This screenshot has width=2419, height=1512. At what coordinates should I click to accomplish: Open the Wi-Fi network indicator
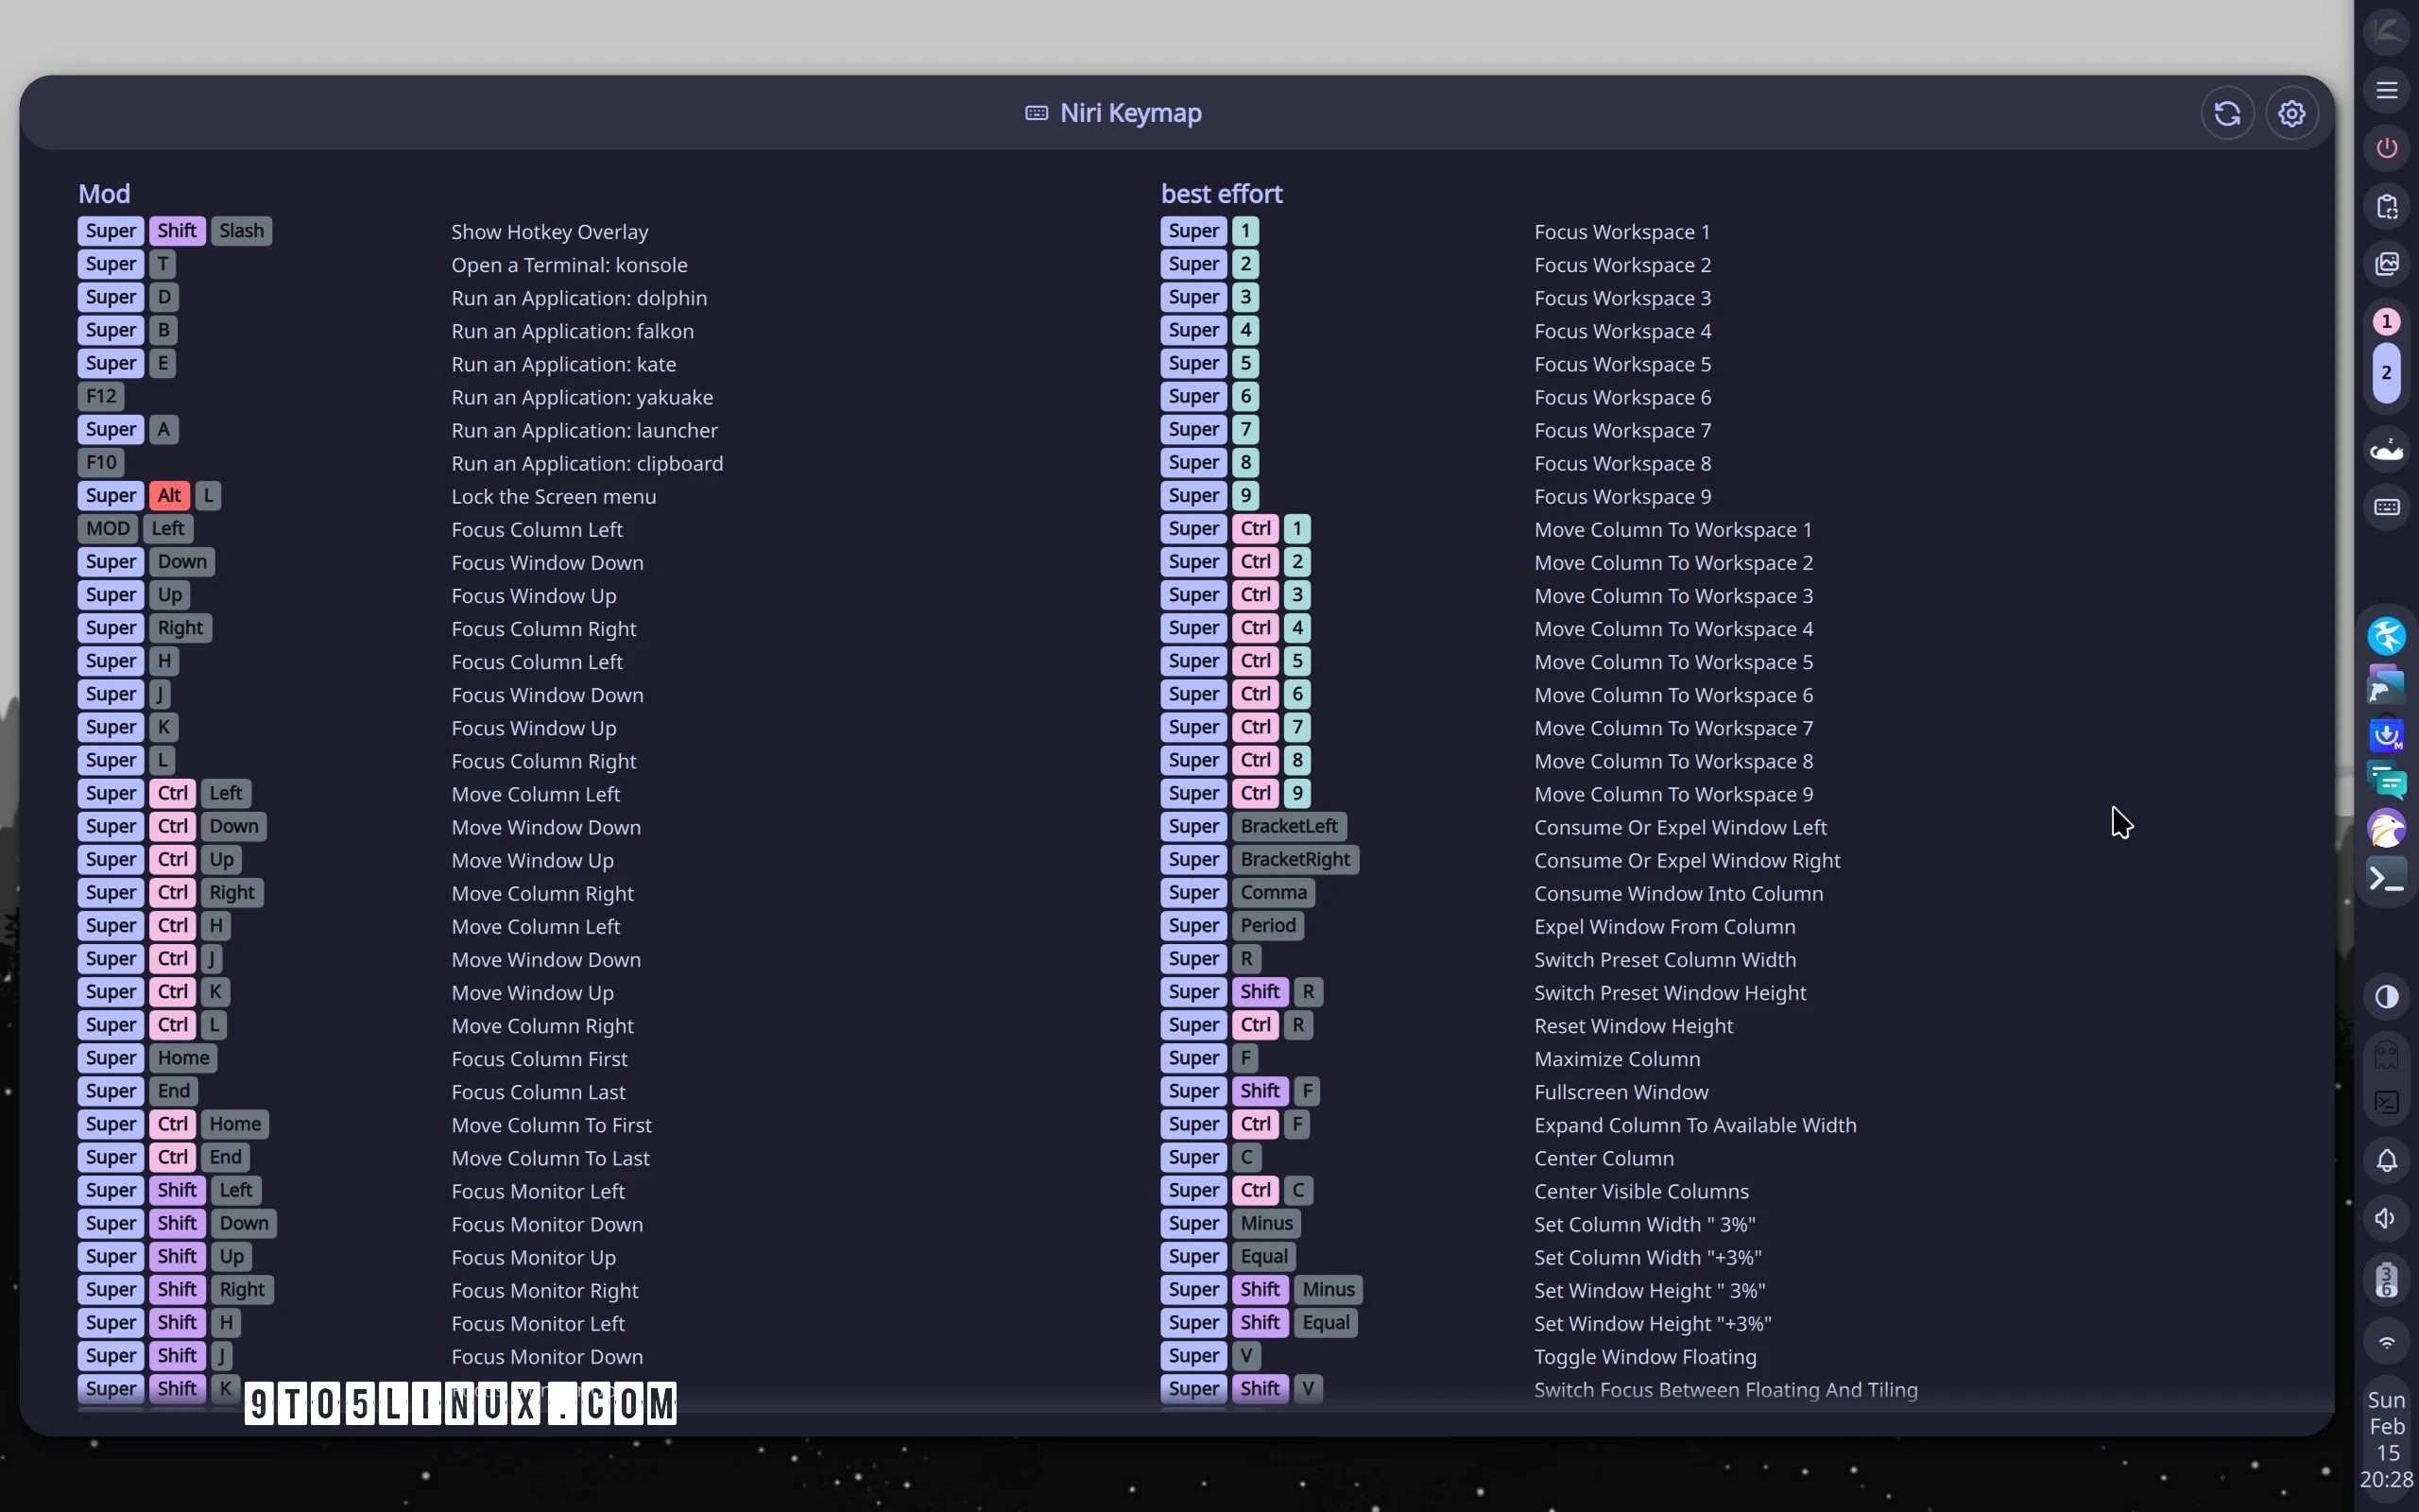(x=2387, y=1342)
